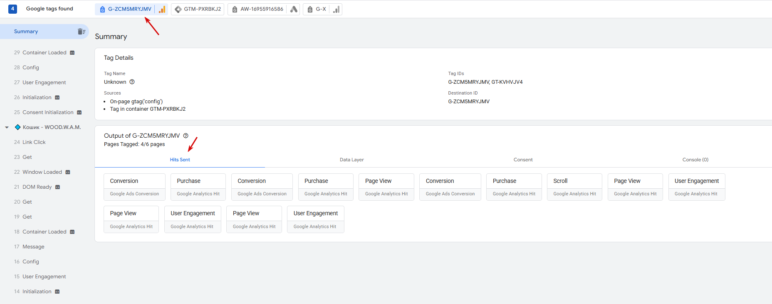Select event 18 Container Loaded
Image resolution: width=772 pixels, height=304 pixels.
pos(45,232)
